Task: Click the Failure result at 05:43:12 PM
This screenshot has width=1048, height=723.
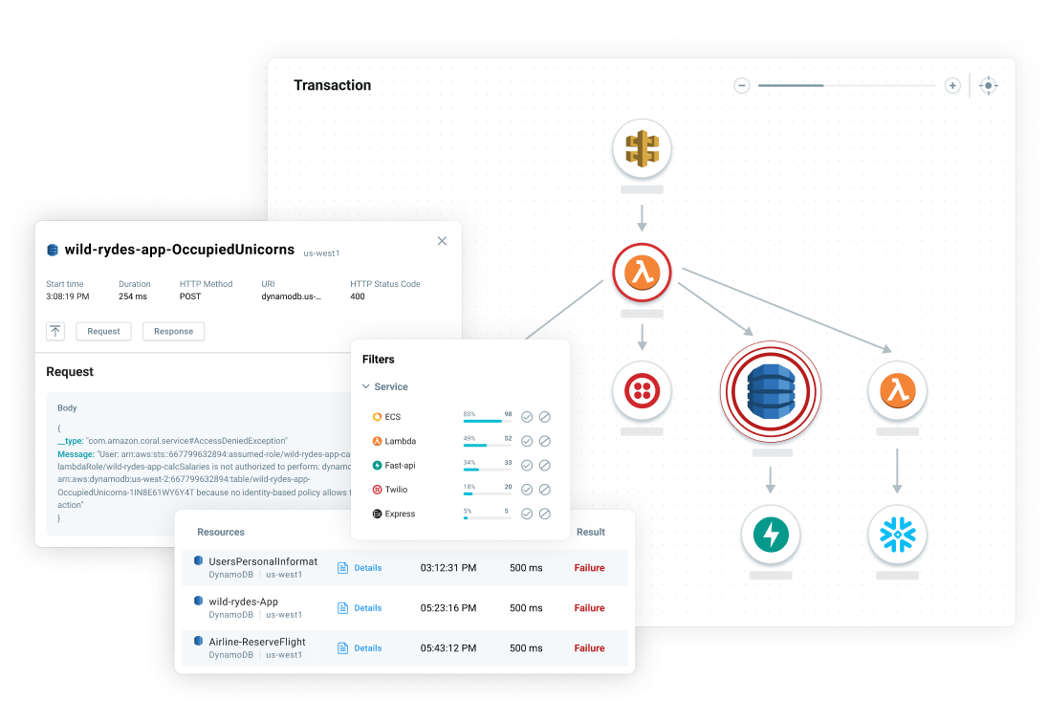Action: click(x=589, y=648)
